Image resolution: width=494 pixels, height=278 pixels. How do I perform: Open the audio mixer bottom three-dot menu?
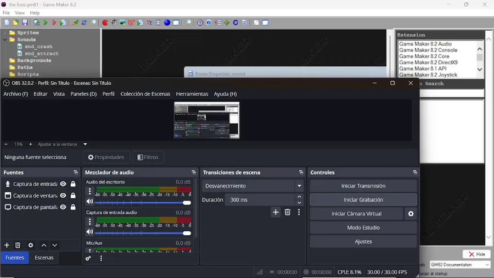101,258
